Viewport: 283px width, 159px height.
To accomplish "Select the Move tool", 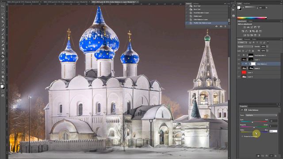I will (3, 6).
